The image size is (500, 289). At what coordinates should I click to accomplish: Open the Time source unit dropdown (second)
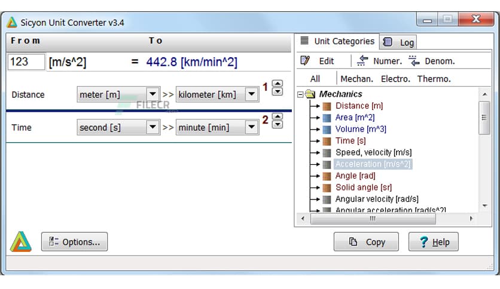(x=153, y=127)
